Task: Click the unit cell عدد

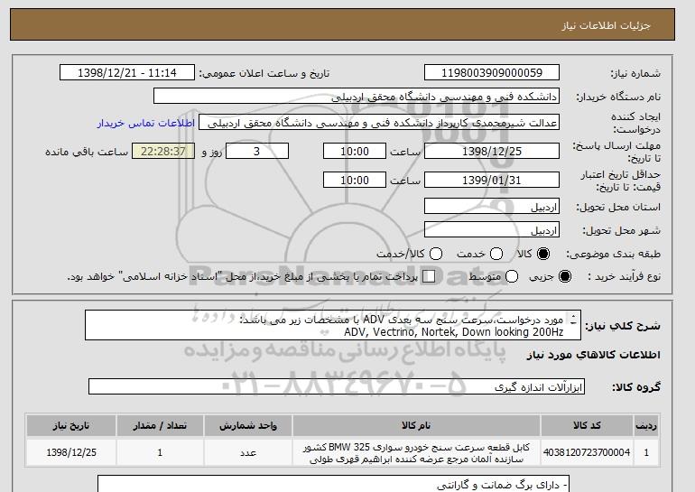Action: (x=248, y=452)
